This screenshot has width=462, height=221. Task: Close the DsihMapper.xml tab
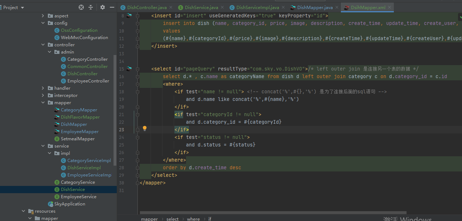pos(389,7)
